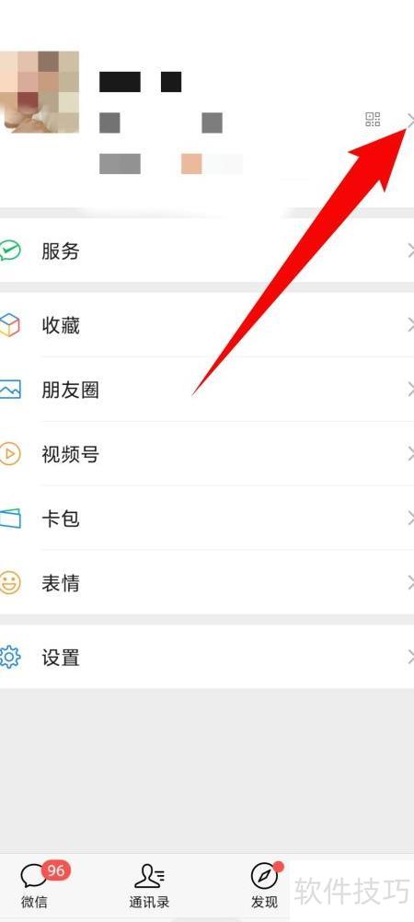Tap the 朋友圈 picture icon
Screen dimensions: 414x922
tap(10, 390)
